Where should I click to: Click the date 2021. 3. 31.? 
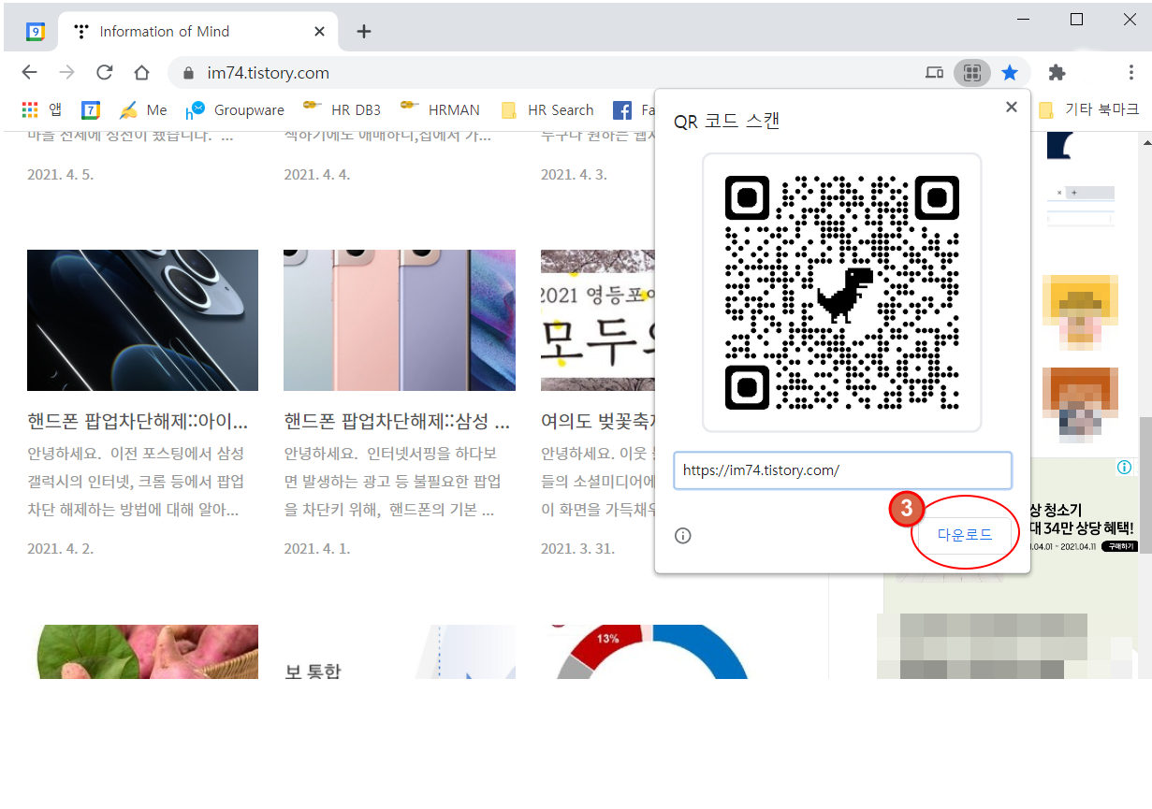tap(577, 549)
